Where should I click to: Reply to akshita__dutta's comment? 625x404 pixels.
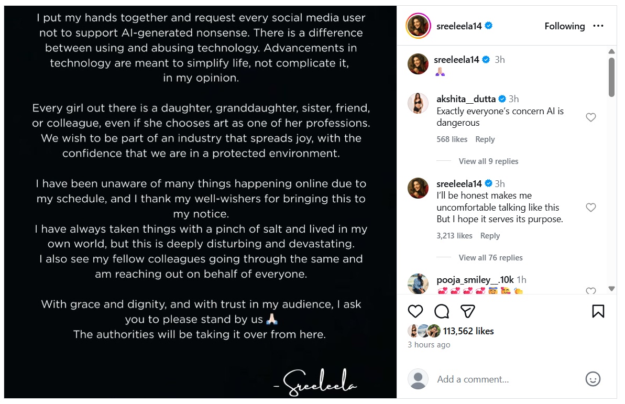(485, 139)
